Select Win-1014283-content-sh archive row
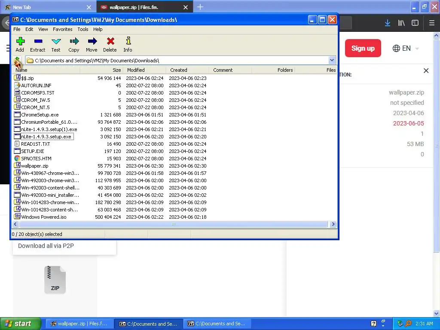 tap(174, 209)
